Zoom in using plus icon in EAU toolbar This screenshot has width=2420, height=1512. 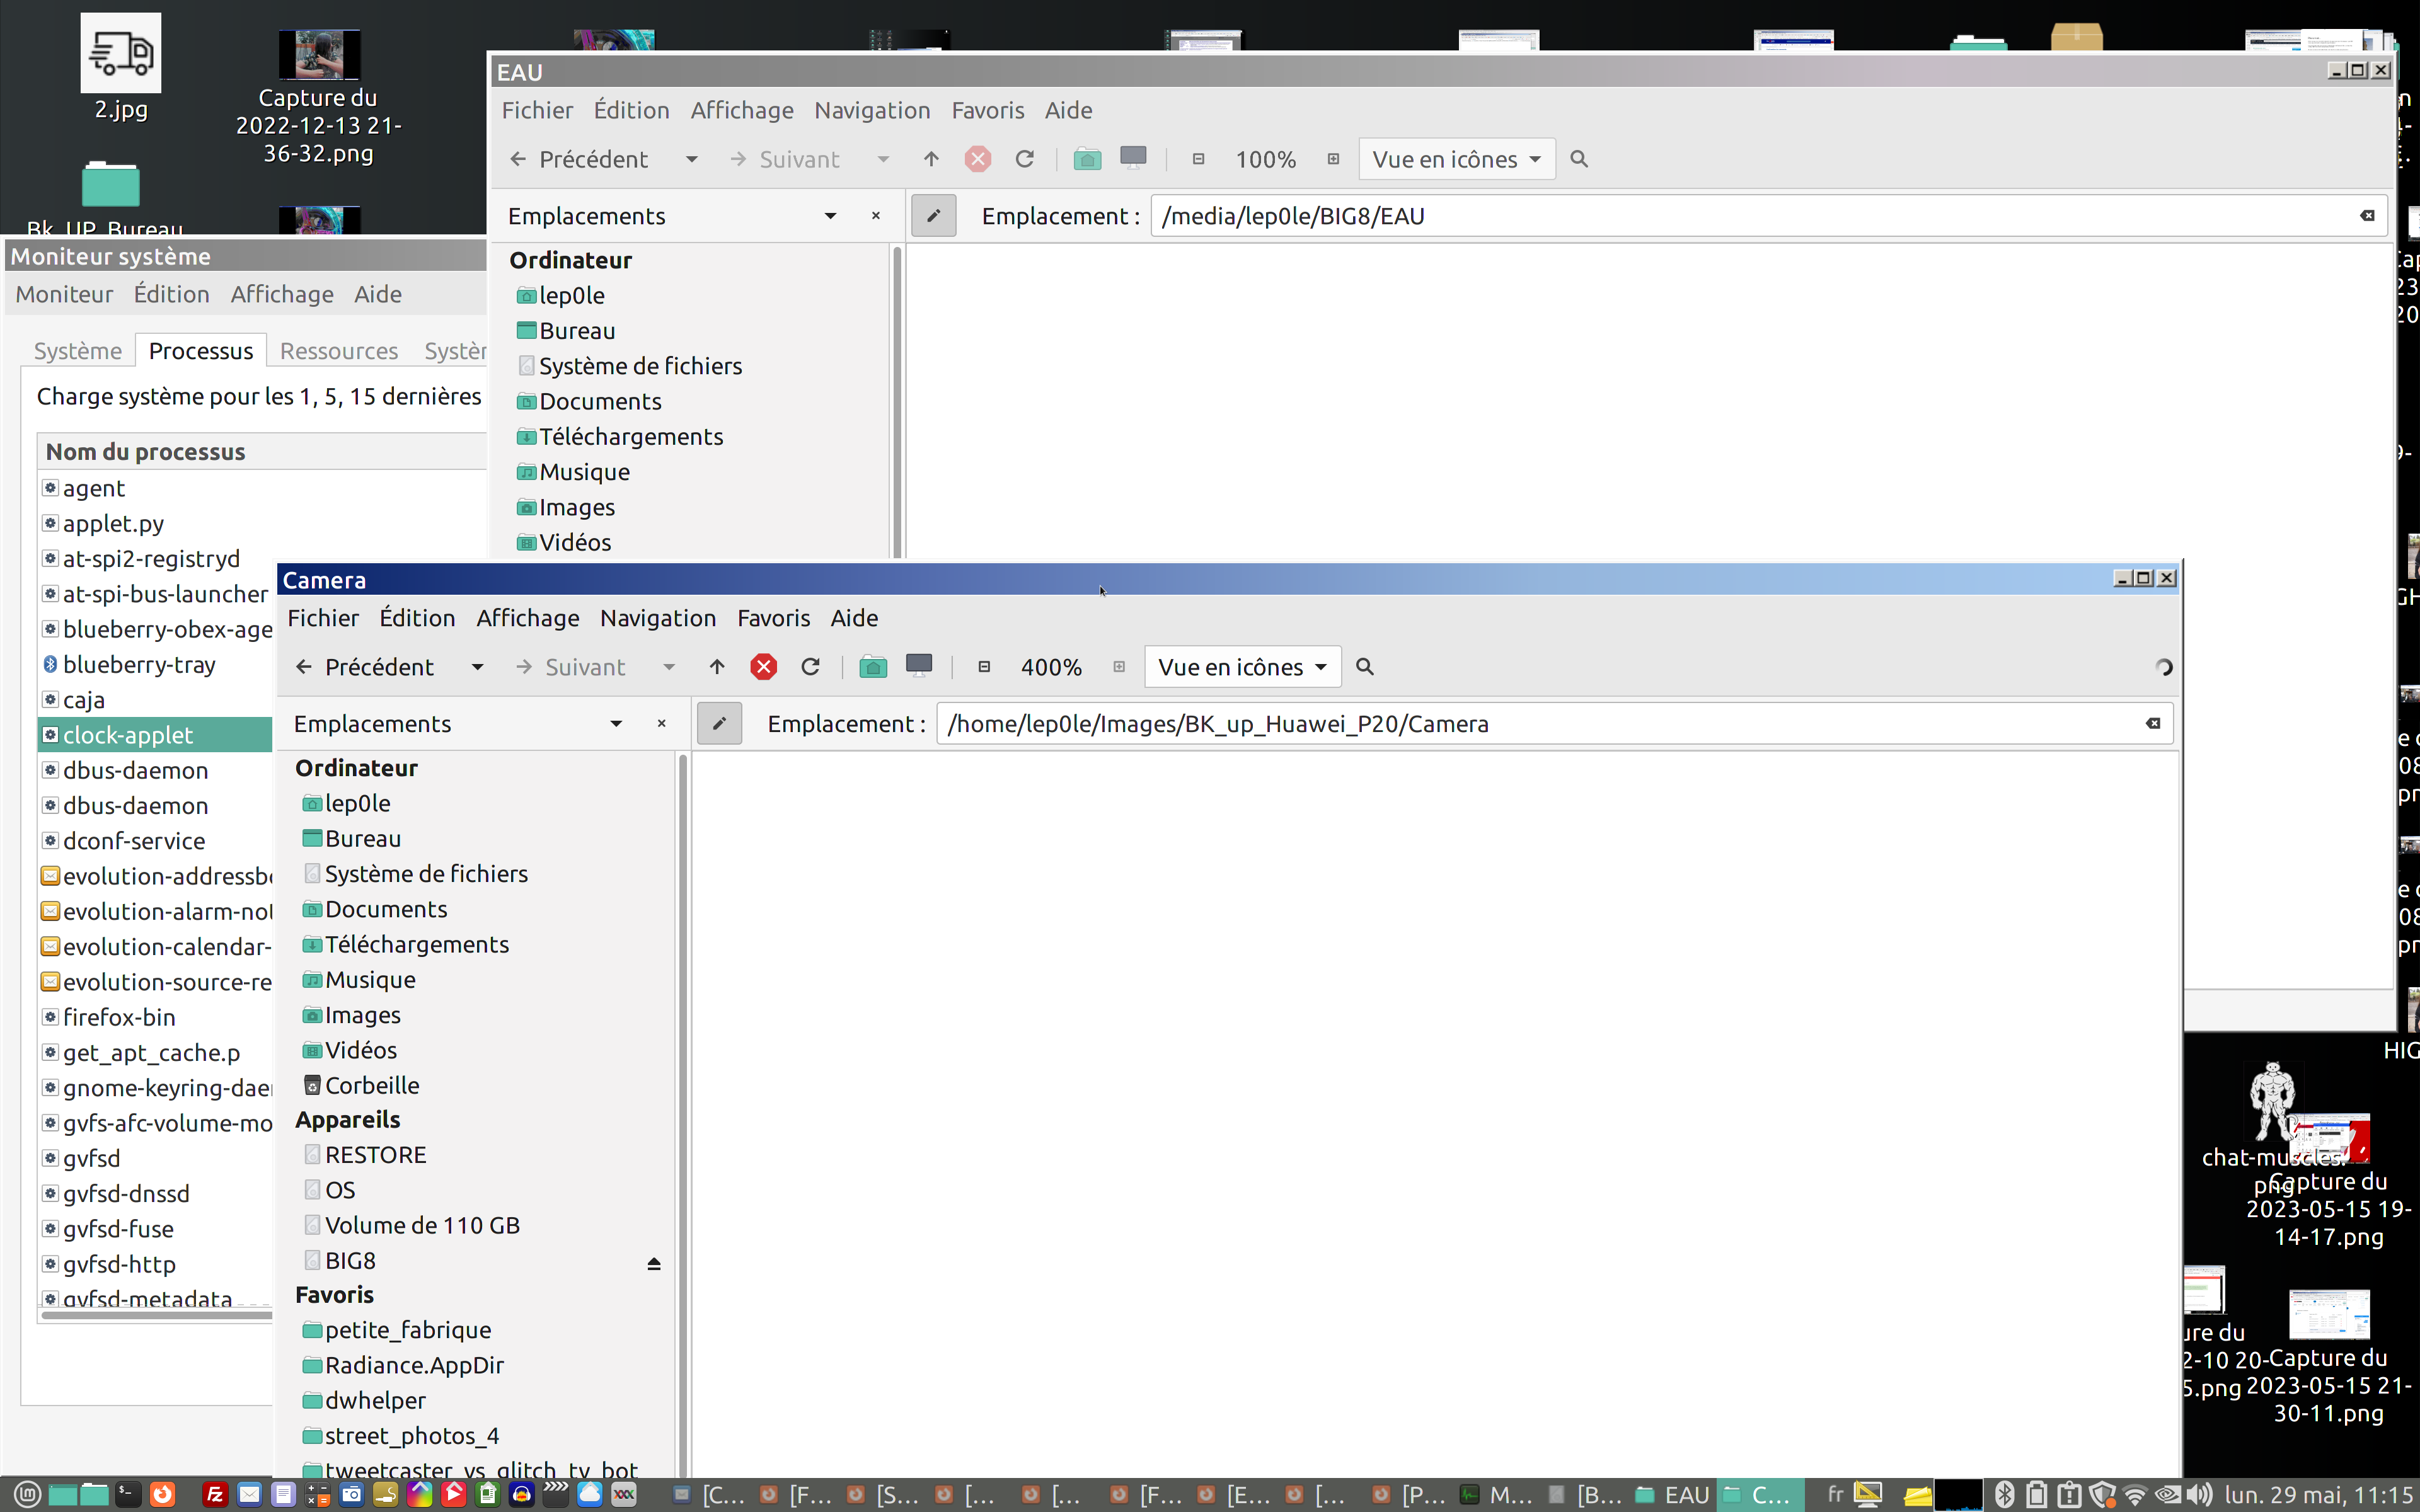[x=1333, y=159]
